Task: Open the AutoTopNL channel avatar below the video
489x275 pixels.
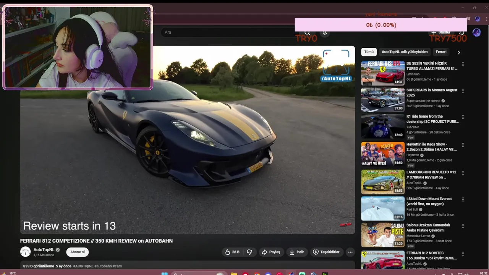Action: point(26,252)
